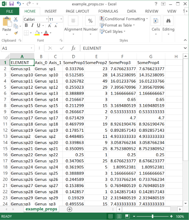Screen dimensions: 189x220
Task: Open font size dropdown
Action: 61,19
